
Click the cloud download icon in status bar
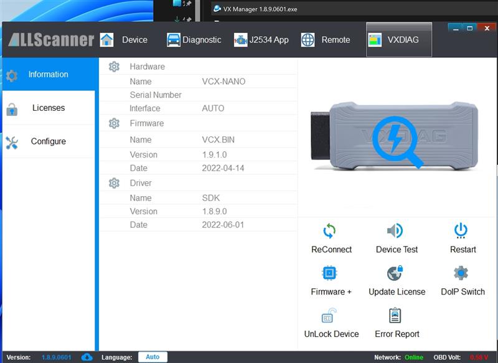[87, 357]
